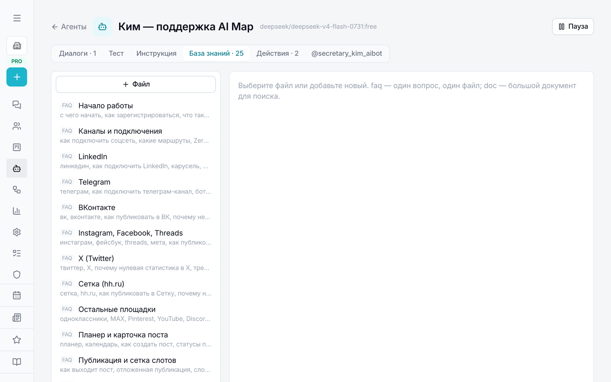Select the highlighted robot agents icon in the sidebar
This screenshot has width=611, height=382.
[x=17, y=168]
